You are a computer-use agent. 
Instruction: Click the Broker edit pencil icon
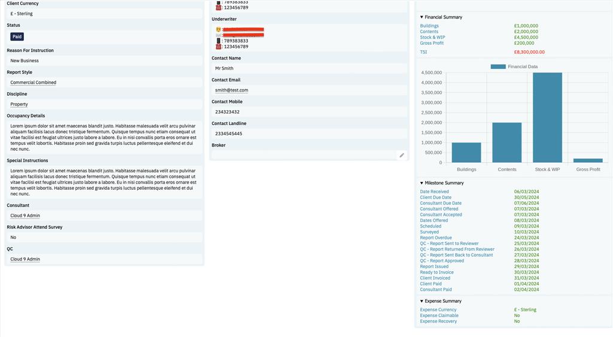tap(402, 155)
